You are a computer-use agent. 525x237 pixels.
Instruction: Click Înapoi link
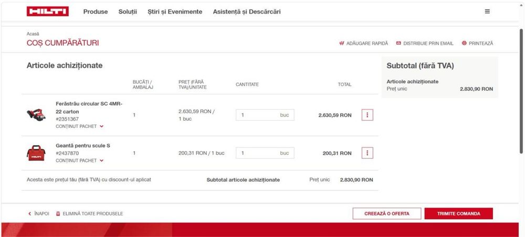click(41, 213)
